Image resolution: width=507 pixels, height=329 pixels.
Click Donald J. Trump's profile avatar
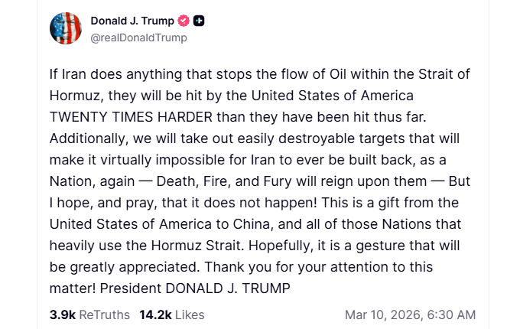click(65, 28)
